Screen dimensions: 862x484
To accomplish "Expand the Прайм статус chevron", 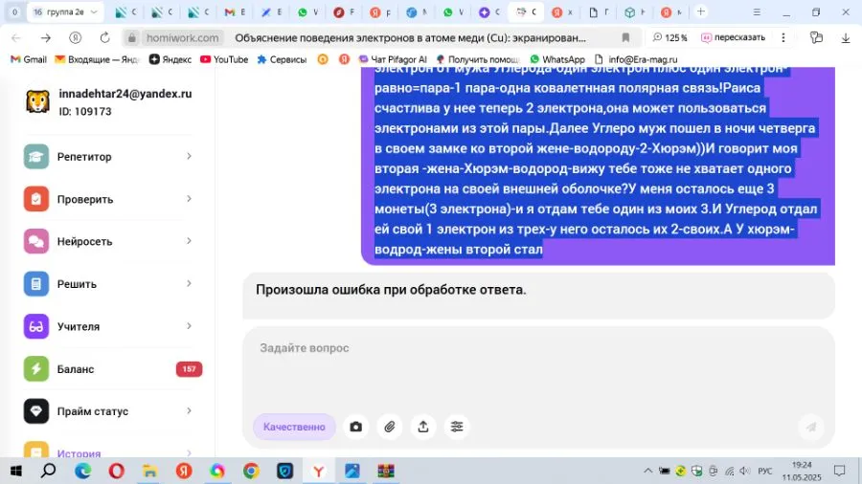I will click(189, 411).
